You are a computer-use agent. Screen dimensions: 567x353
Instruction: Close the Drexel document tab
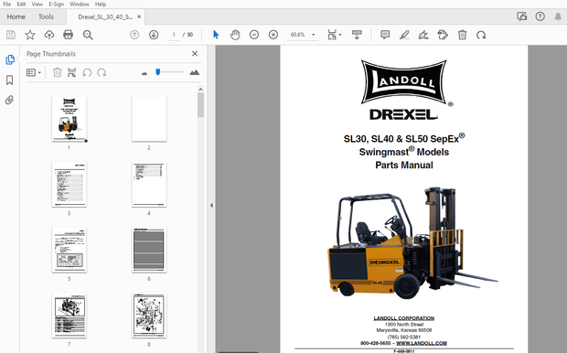139,16
